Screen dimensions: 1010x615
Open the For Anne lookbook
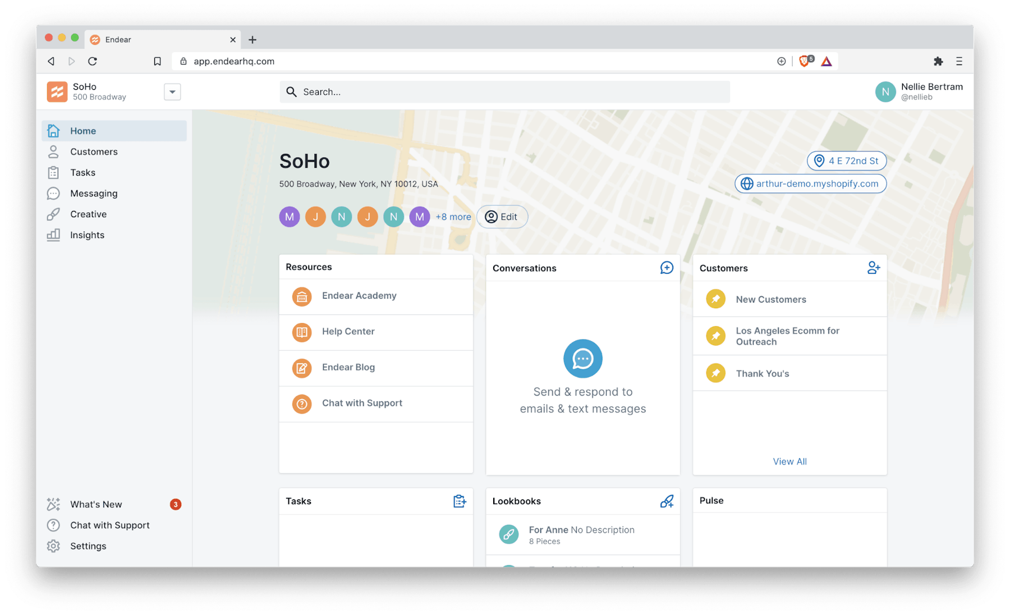583,535
